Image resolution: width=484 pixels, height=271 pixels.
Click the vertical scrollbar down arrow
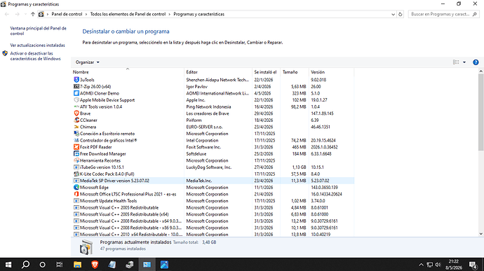[480, 234]
